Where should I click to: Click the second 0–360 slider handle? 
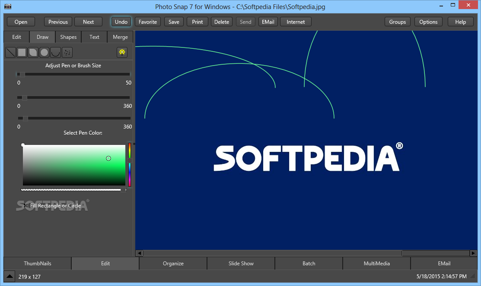tap(25, 119)
